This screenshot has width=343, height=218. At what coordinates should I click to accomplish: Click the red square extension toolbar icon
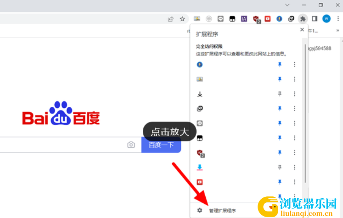268,19
